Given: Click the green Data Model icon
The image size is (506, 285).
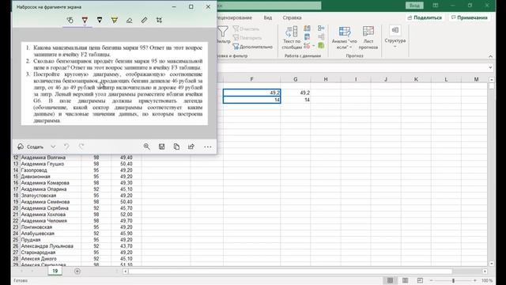Looking at the screenshot, I should (321, 46).
